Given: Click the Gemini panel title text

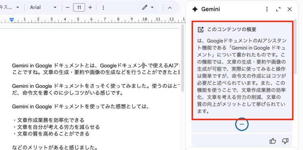Looking at the screenshot, I should (211, 9).
